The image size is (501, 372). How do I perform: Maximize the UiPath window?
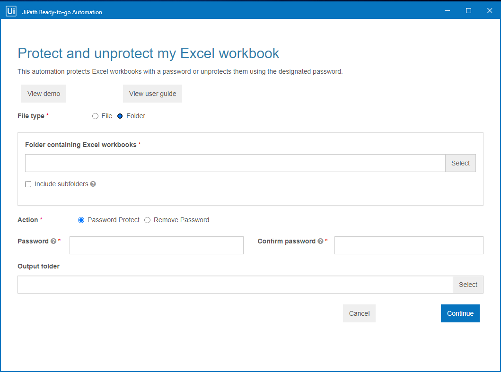pos(468,11)
